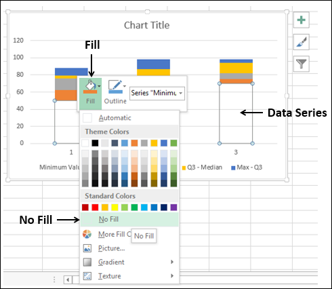The width and height of the screenshot is (332, 289).
Task: Select the yellow segment of bar 3
Action: pyautogui.click(x=236, y=68)
